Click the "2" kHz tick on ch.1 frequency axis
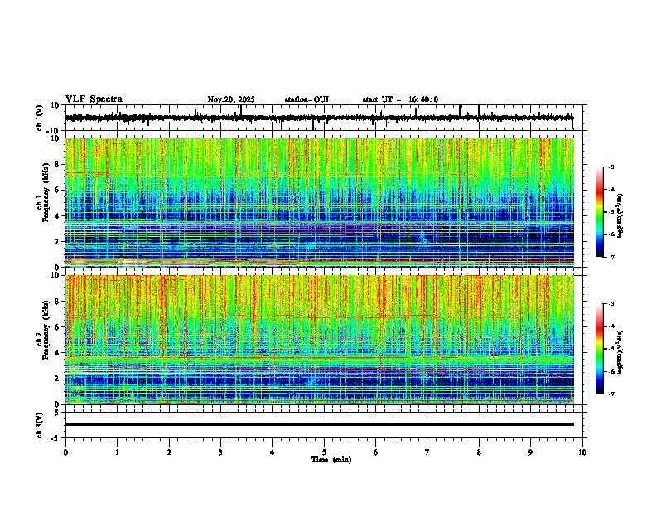 57,241
